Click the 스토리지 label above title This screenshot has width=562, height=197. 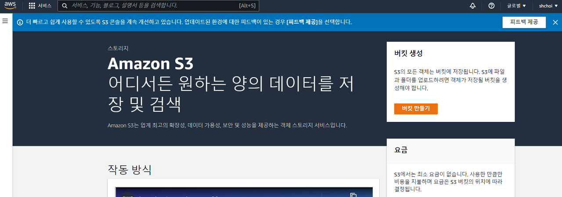pyautogui.click(x=118, y=48)
